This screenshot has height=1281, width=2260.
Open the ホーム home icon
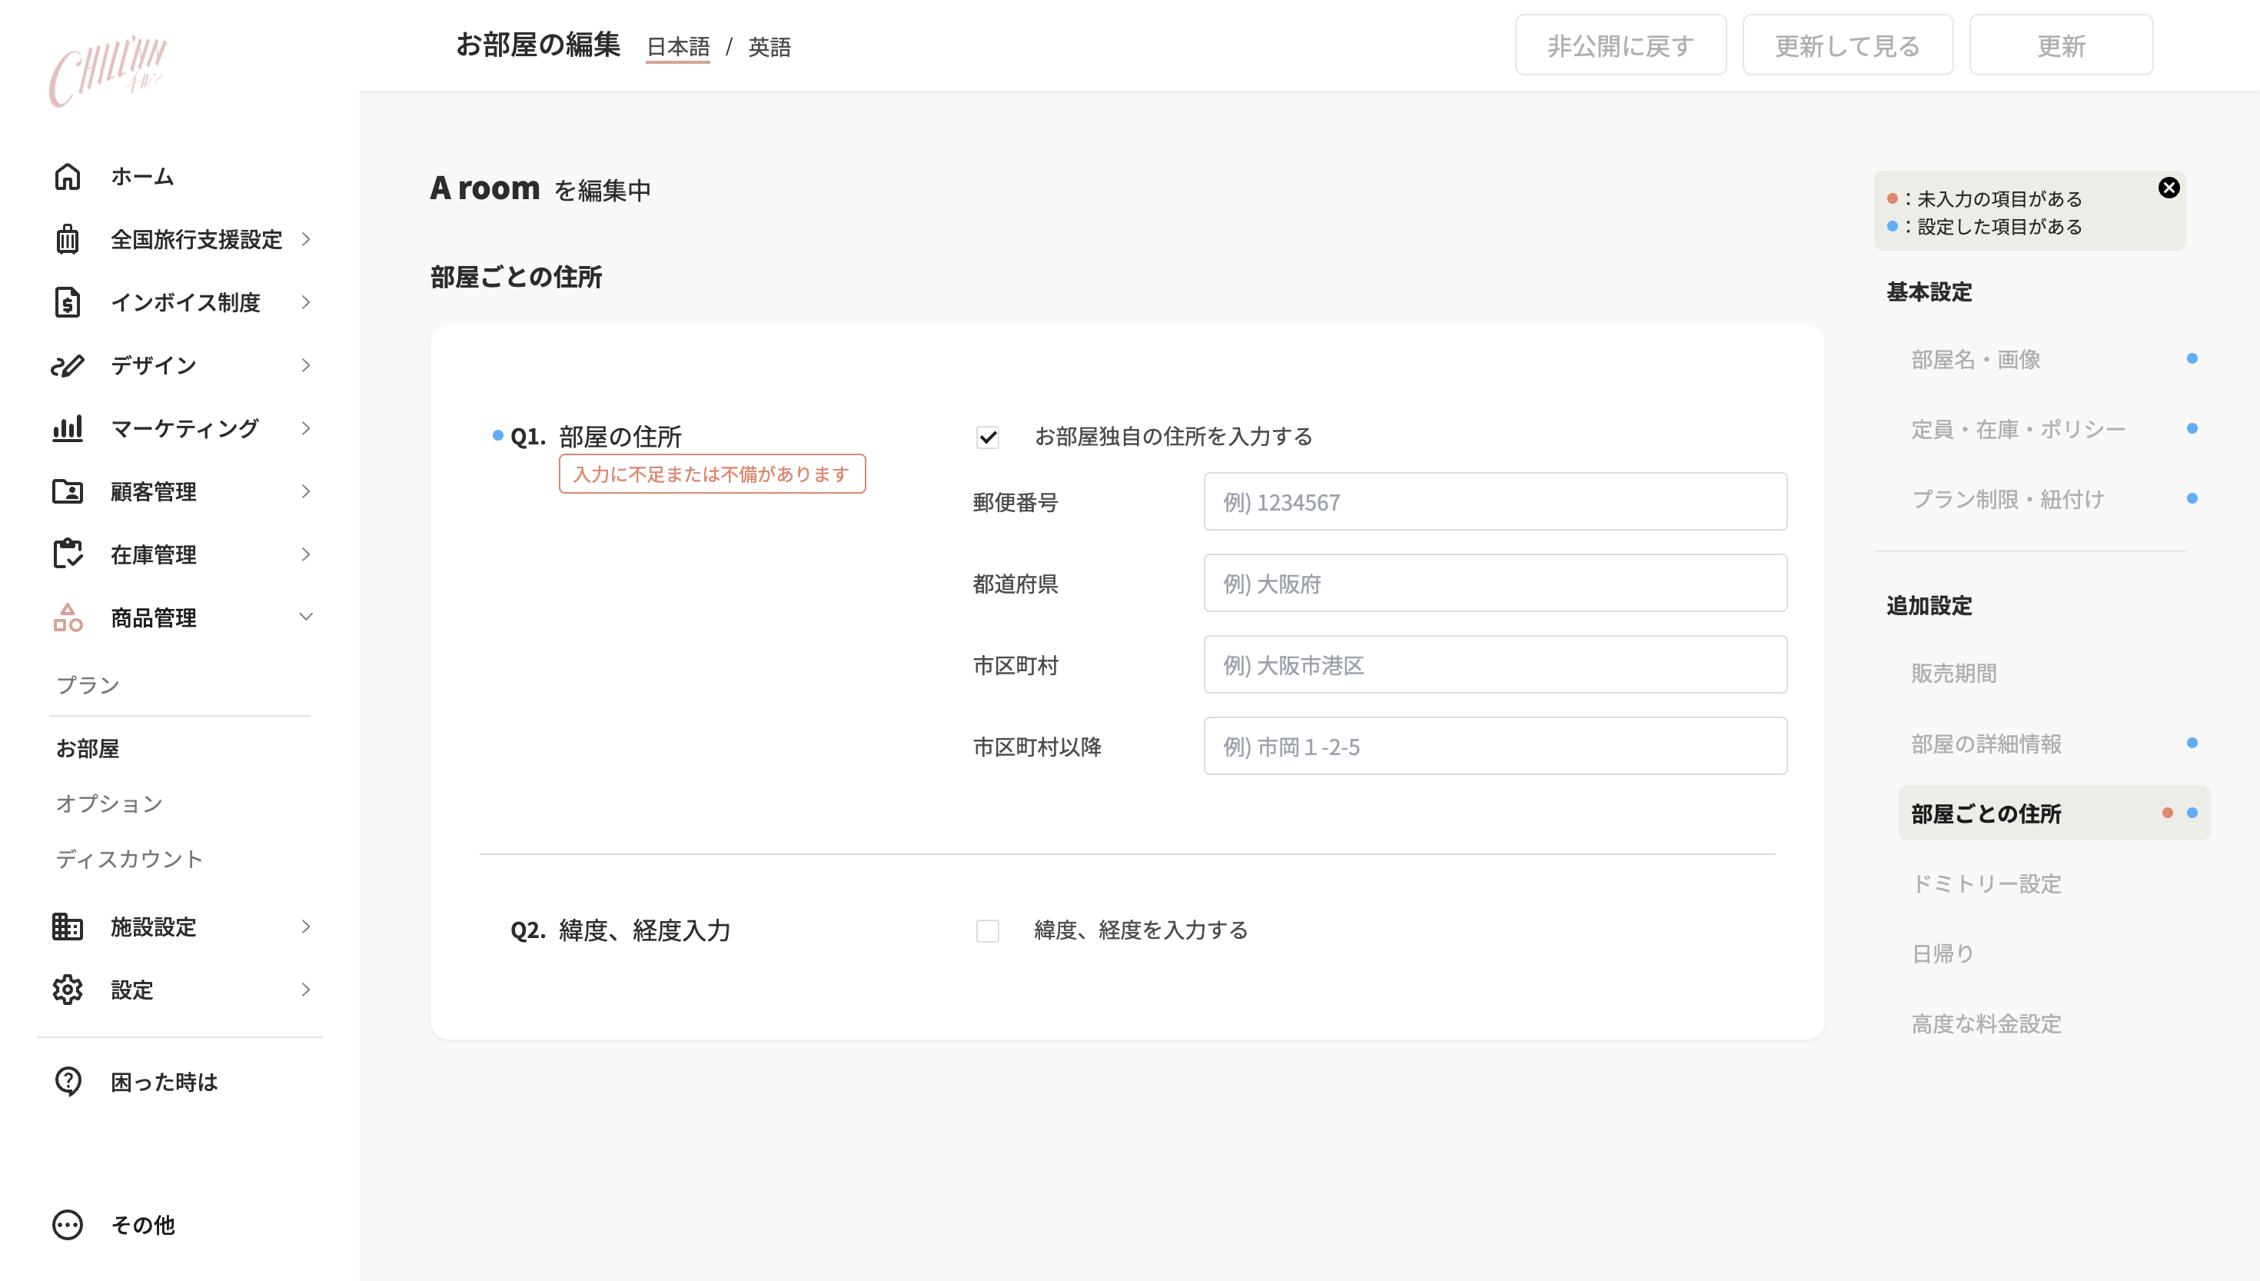tap(68, 176)
